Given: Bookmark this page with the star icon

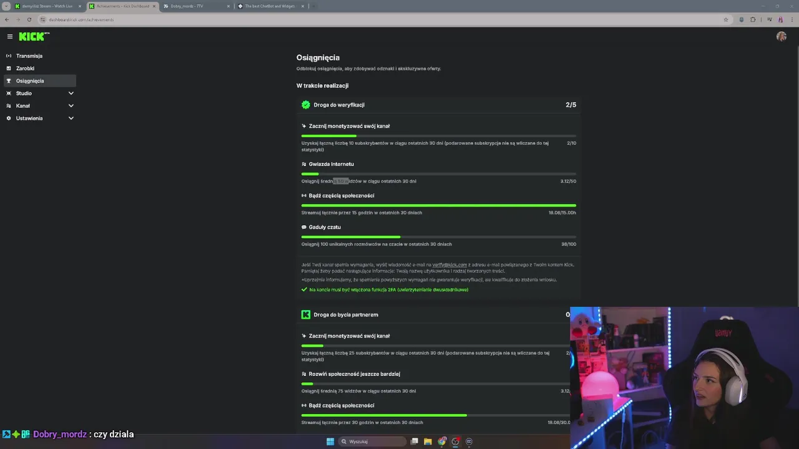Looking at the screenshot, I should [725, 19].
